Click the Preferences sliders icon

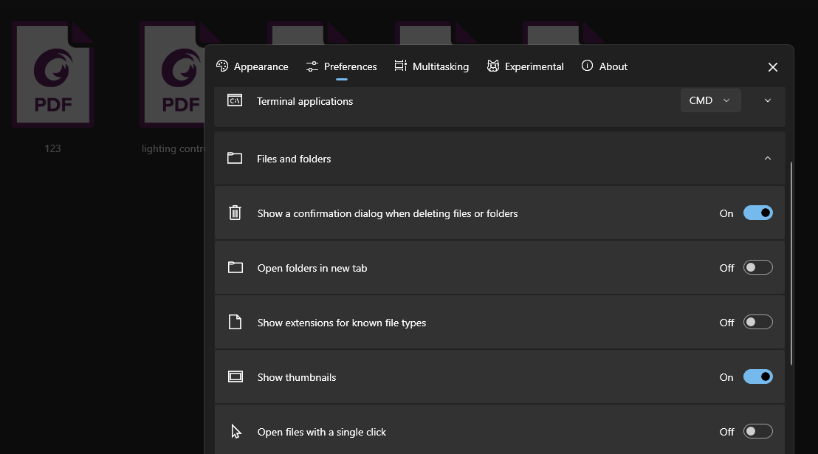[312, 66]
